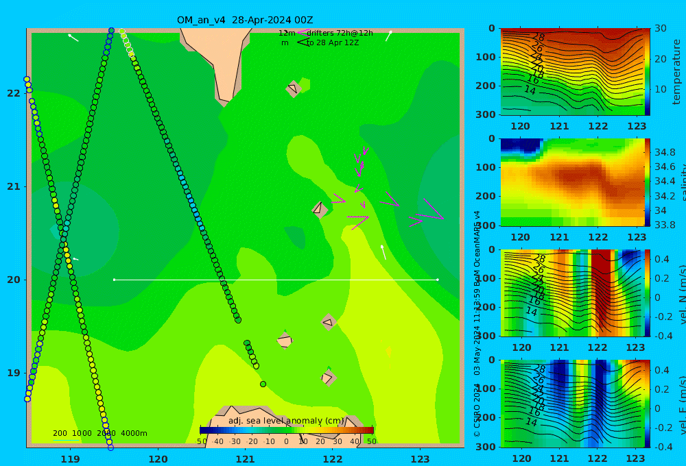
Task: Click the salinity color scale bar
Action: [647, 182]
